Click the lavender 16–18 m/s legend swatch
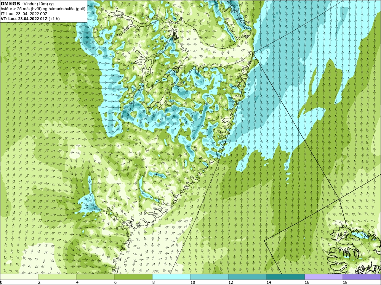 click(323, 277)
